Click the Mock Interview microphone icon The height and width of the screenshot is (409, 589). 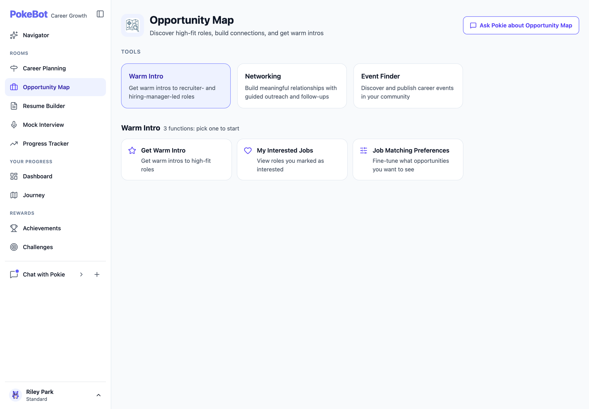(14, 125)
